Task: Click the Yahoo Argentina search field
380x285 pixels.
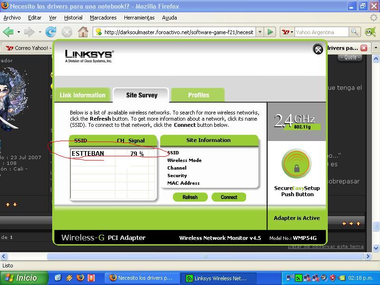Action: [x=322, y=32]
